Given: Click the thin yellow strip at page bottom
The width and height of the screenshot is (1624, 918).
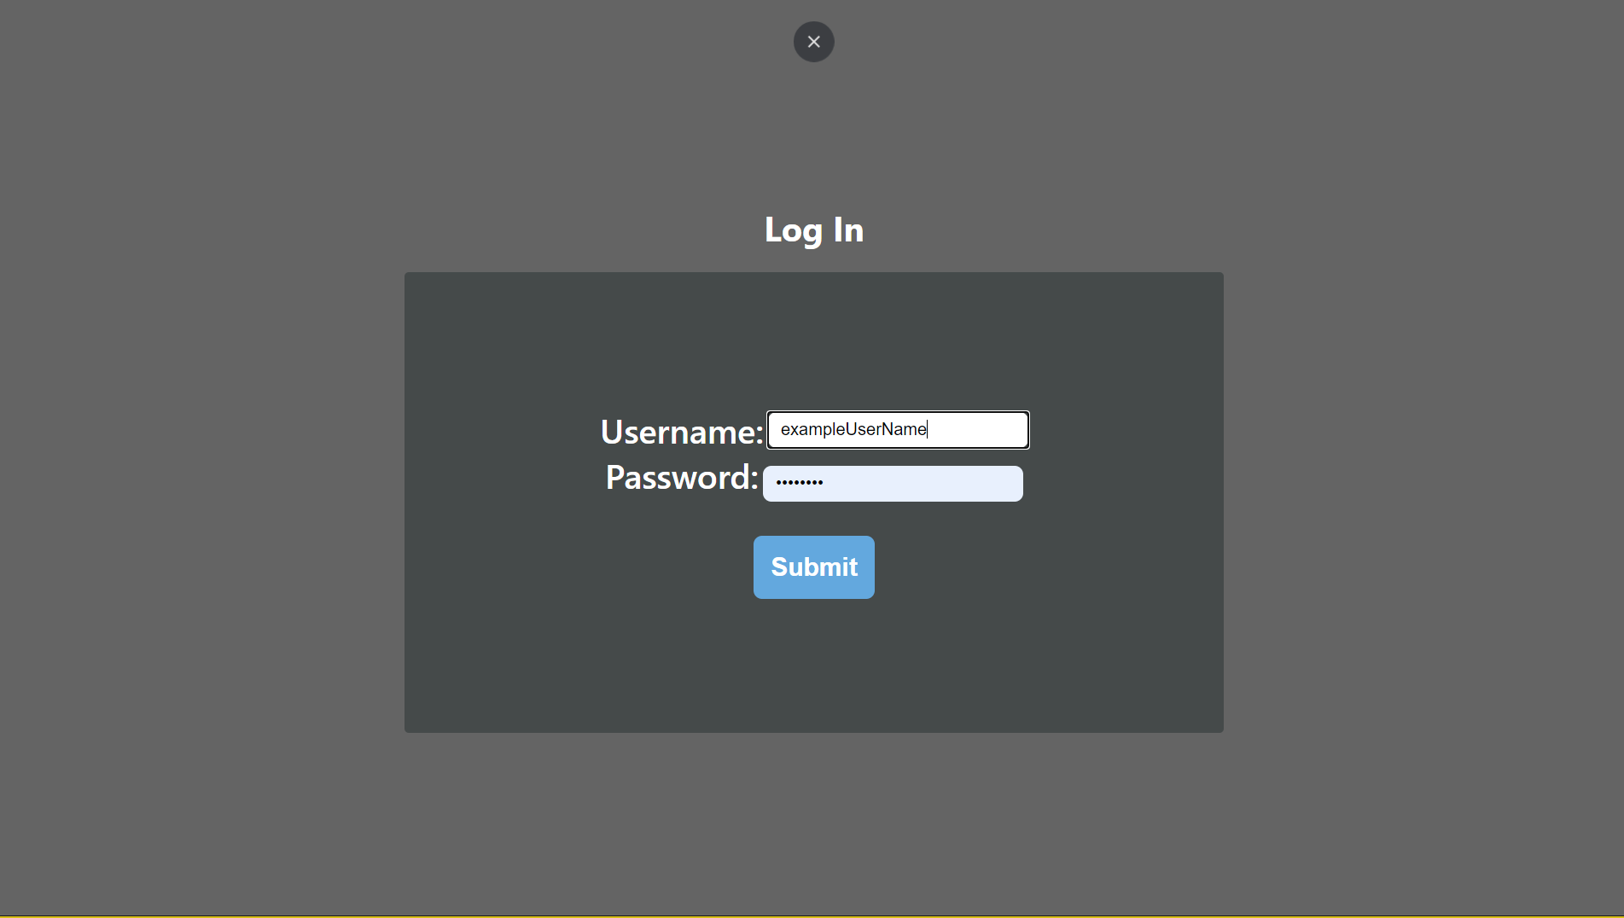Looking at the screenshot, I should point(812,916).
